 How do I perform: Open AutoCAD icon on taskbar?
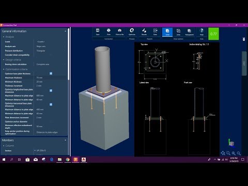point(84,160)
